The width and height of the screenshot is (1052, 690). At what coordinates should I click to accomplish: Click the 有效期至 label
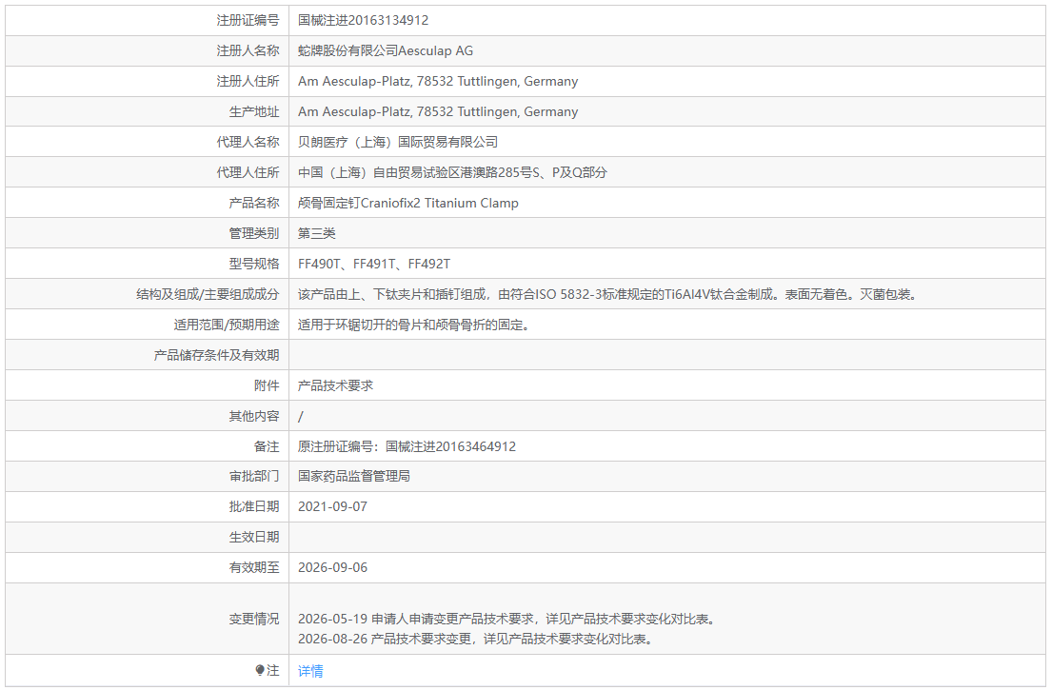click(x=253, y=568)
